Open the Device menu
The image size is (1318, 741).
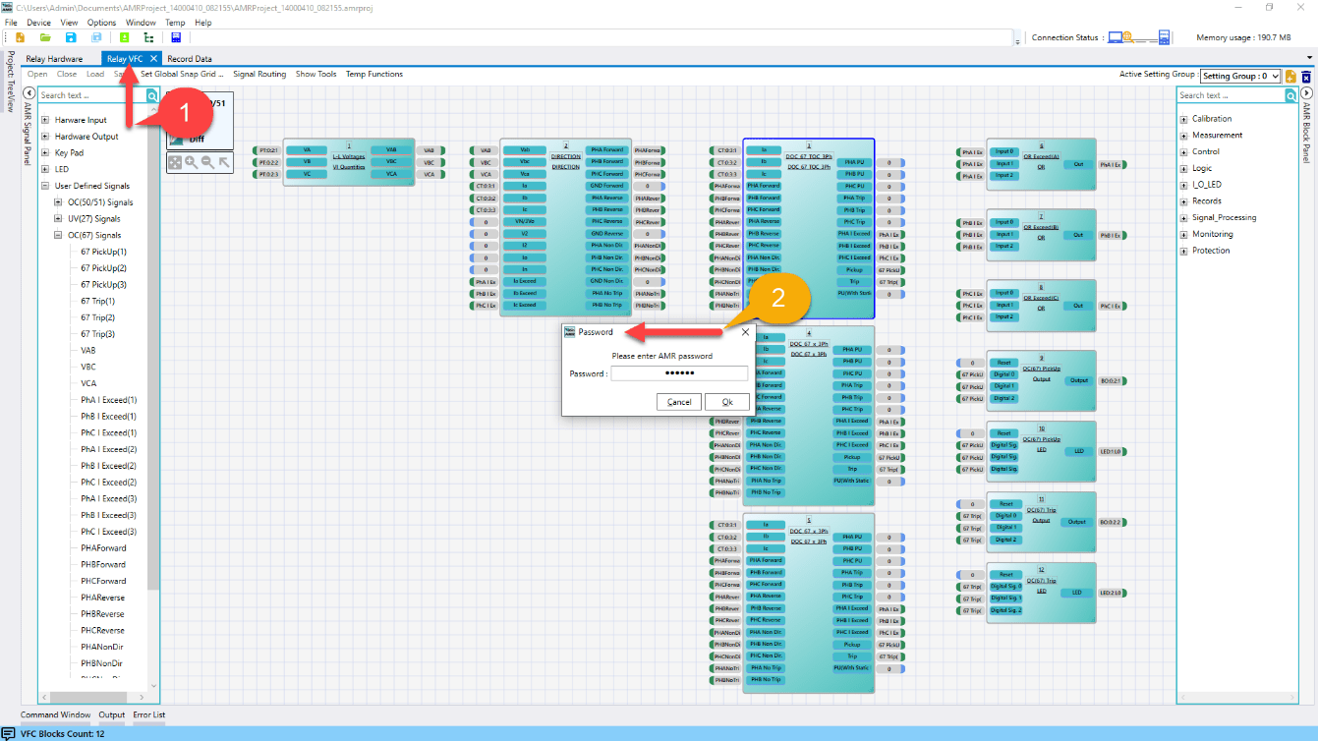[38, 22]
